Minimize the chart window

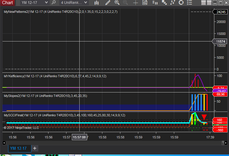tap(215, 3)
